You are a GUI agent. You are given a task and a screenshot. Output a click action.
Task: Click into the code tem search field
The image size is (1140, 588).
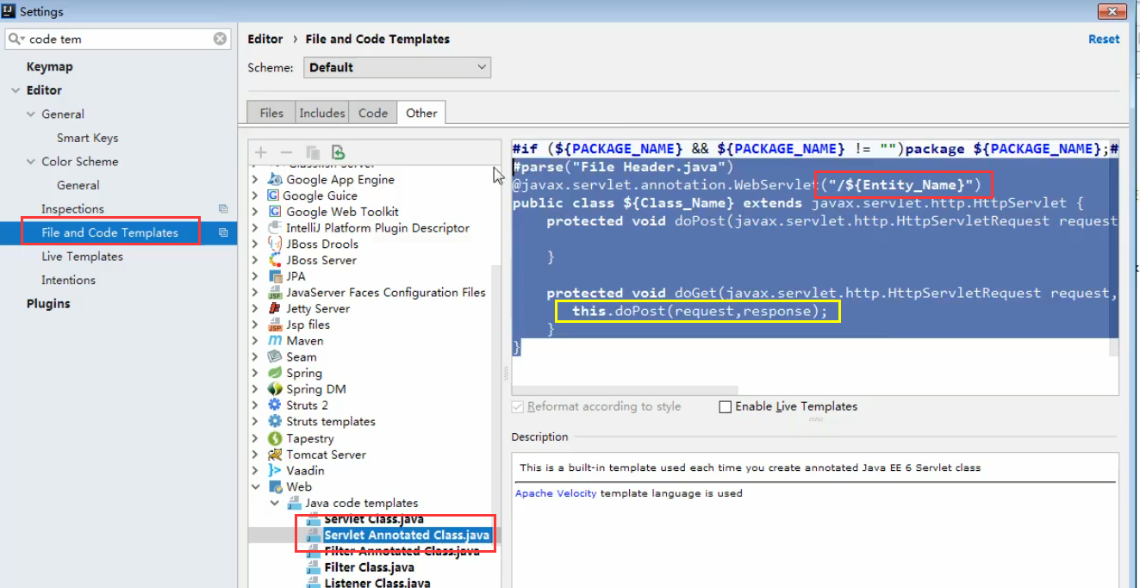(x=119, y=39)
